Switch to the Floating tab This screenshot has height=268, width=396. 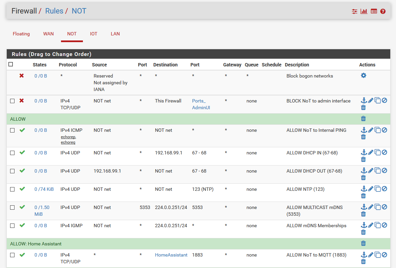click(x=21, y=34)
